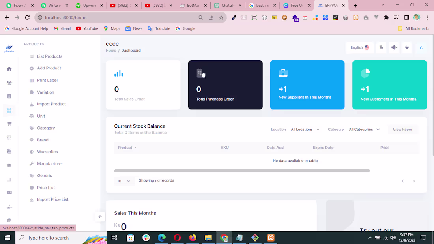434x244 pixels.
Task: Open Variation menu item
Action: click(x=46, y=92)
